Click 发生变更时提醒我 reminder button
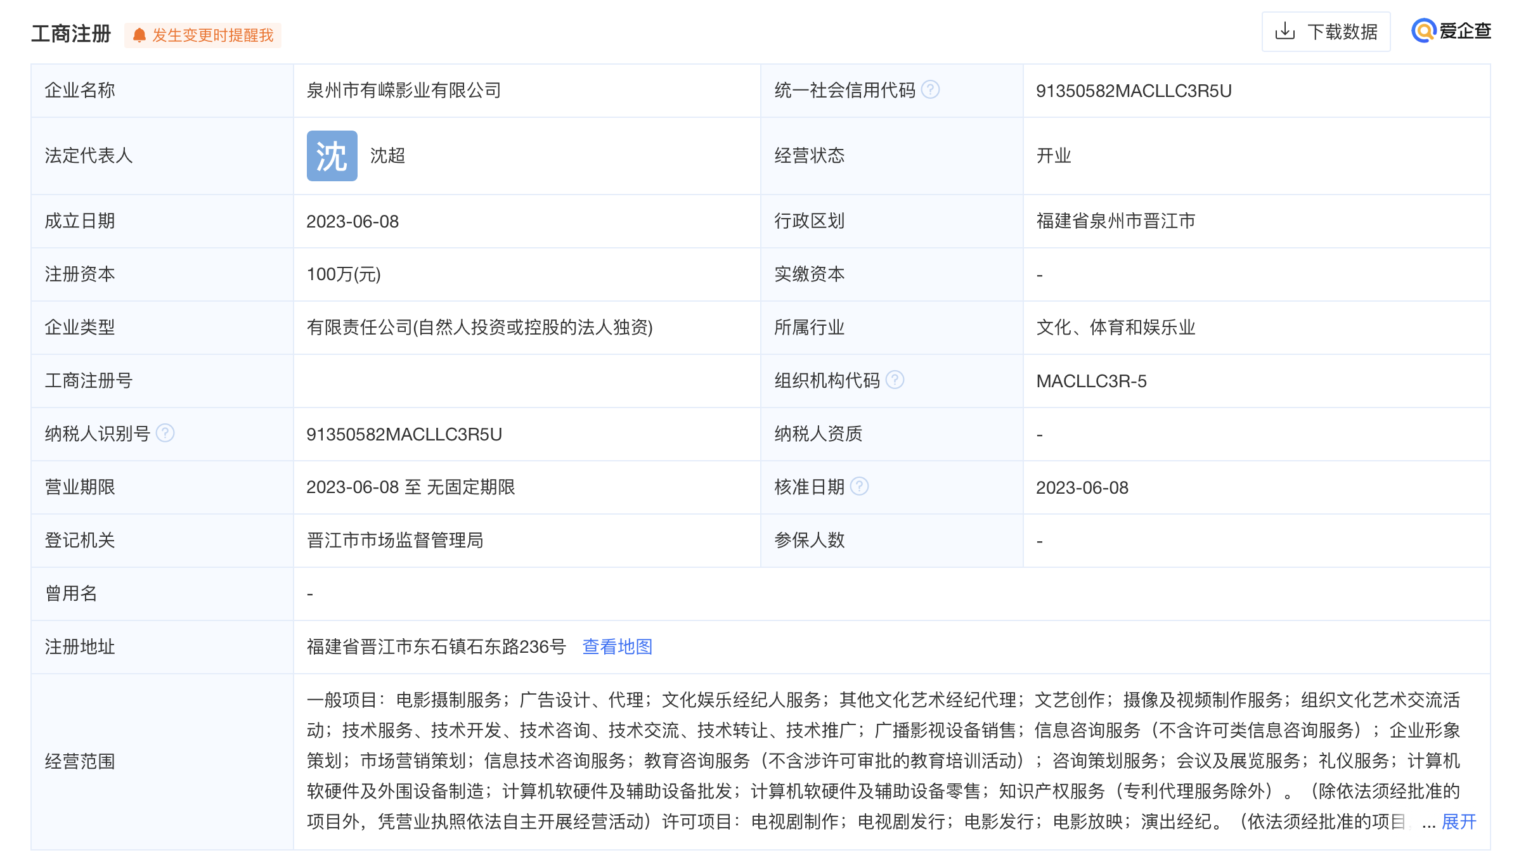The height and width of the screenshot is (867, 1514). coord(212,35)
